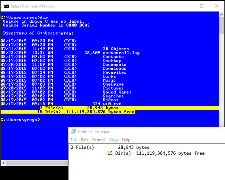Click the Notepad app icon in title bar
Screen dimensions: 225x180
point(74,132)
